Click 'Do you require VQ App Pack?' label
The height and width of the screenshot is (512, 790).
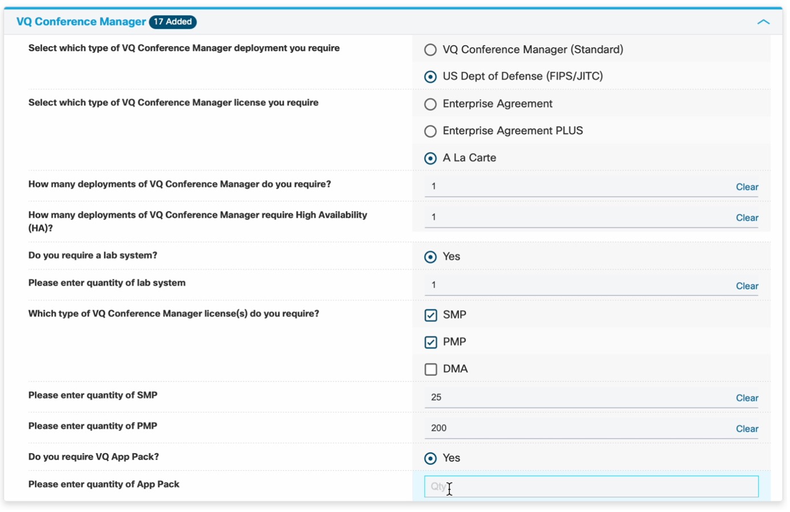tap(94, 457)
